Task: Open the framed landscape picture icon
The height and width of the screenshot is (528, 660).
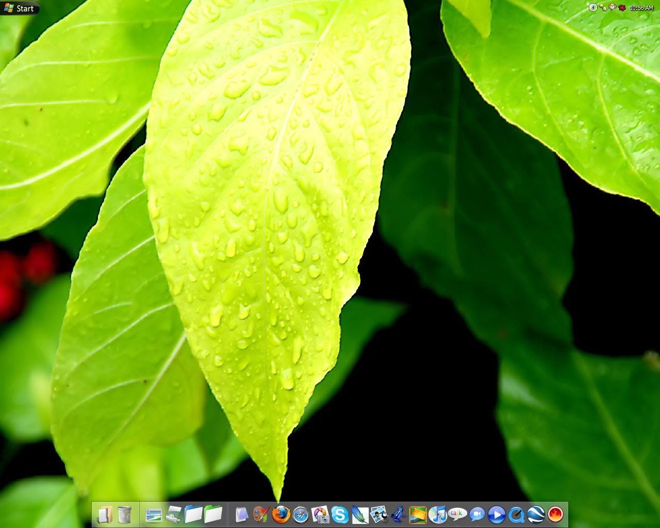Action: (x=418, y=514)
